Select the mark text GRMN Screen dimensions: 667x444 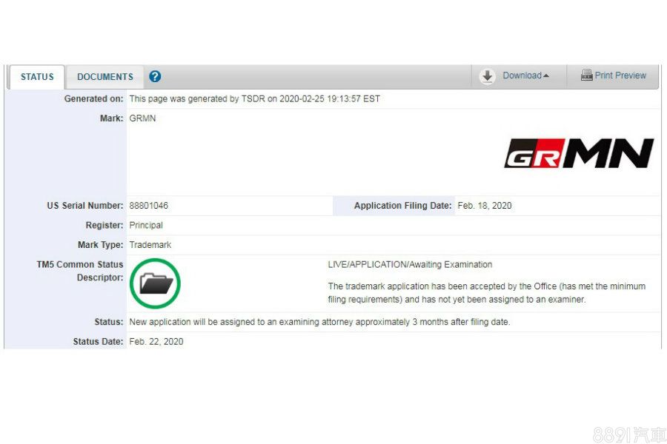tap(142, 118)
